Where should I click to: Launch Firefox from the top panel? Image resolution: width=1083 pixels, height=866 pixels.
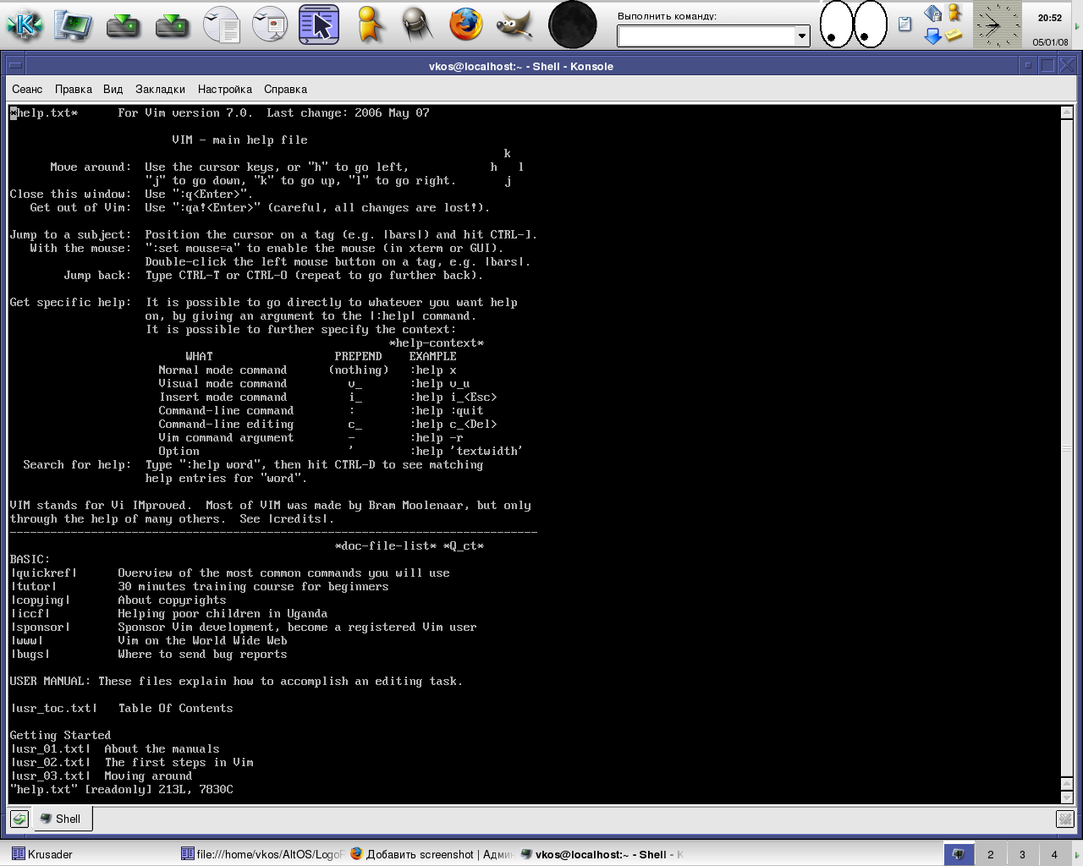465,25
